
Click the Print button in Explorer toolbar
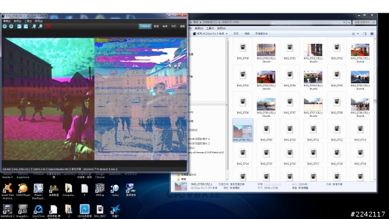pyautogui.click(x=236, y=33)
